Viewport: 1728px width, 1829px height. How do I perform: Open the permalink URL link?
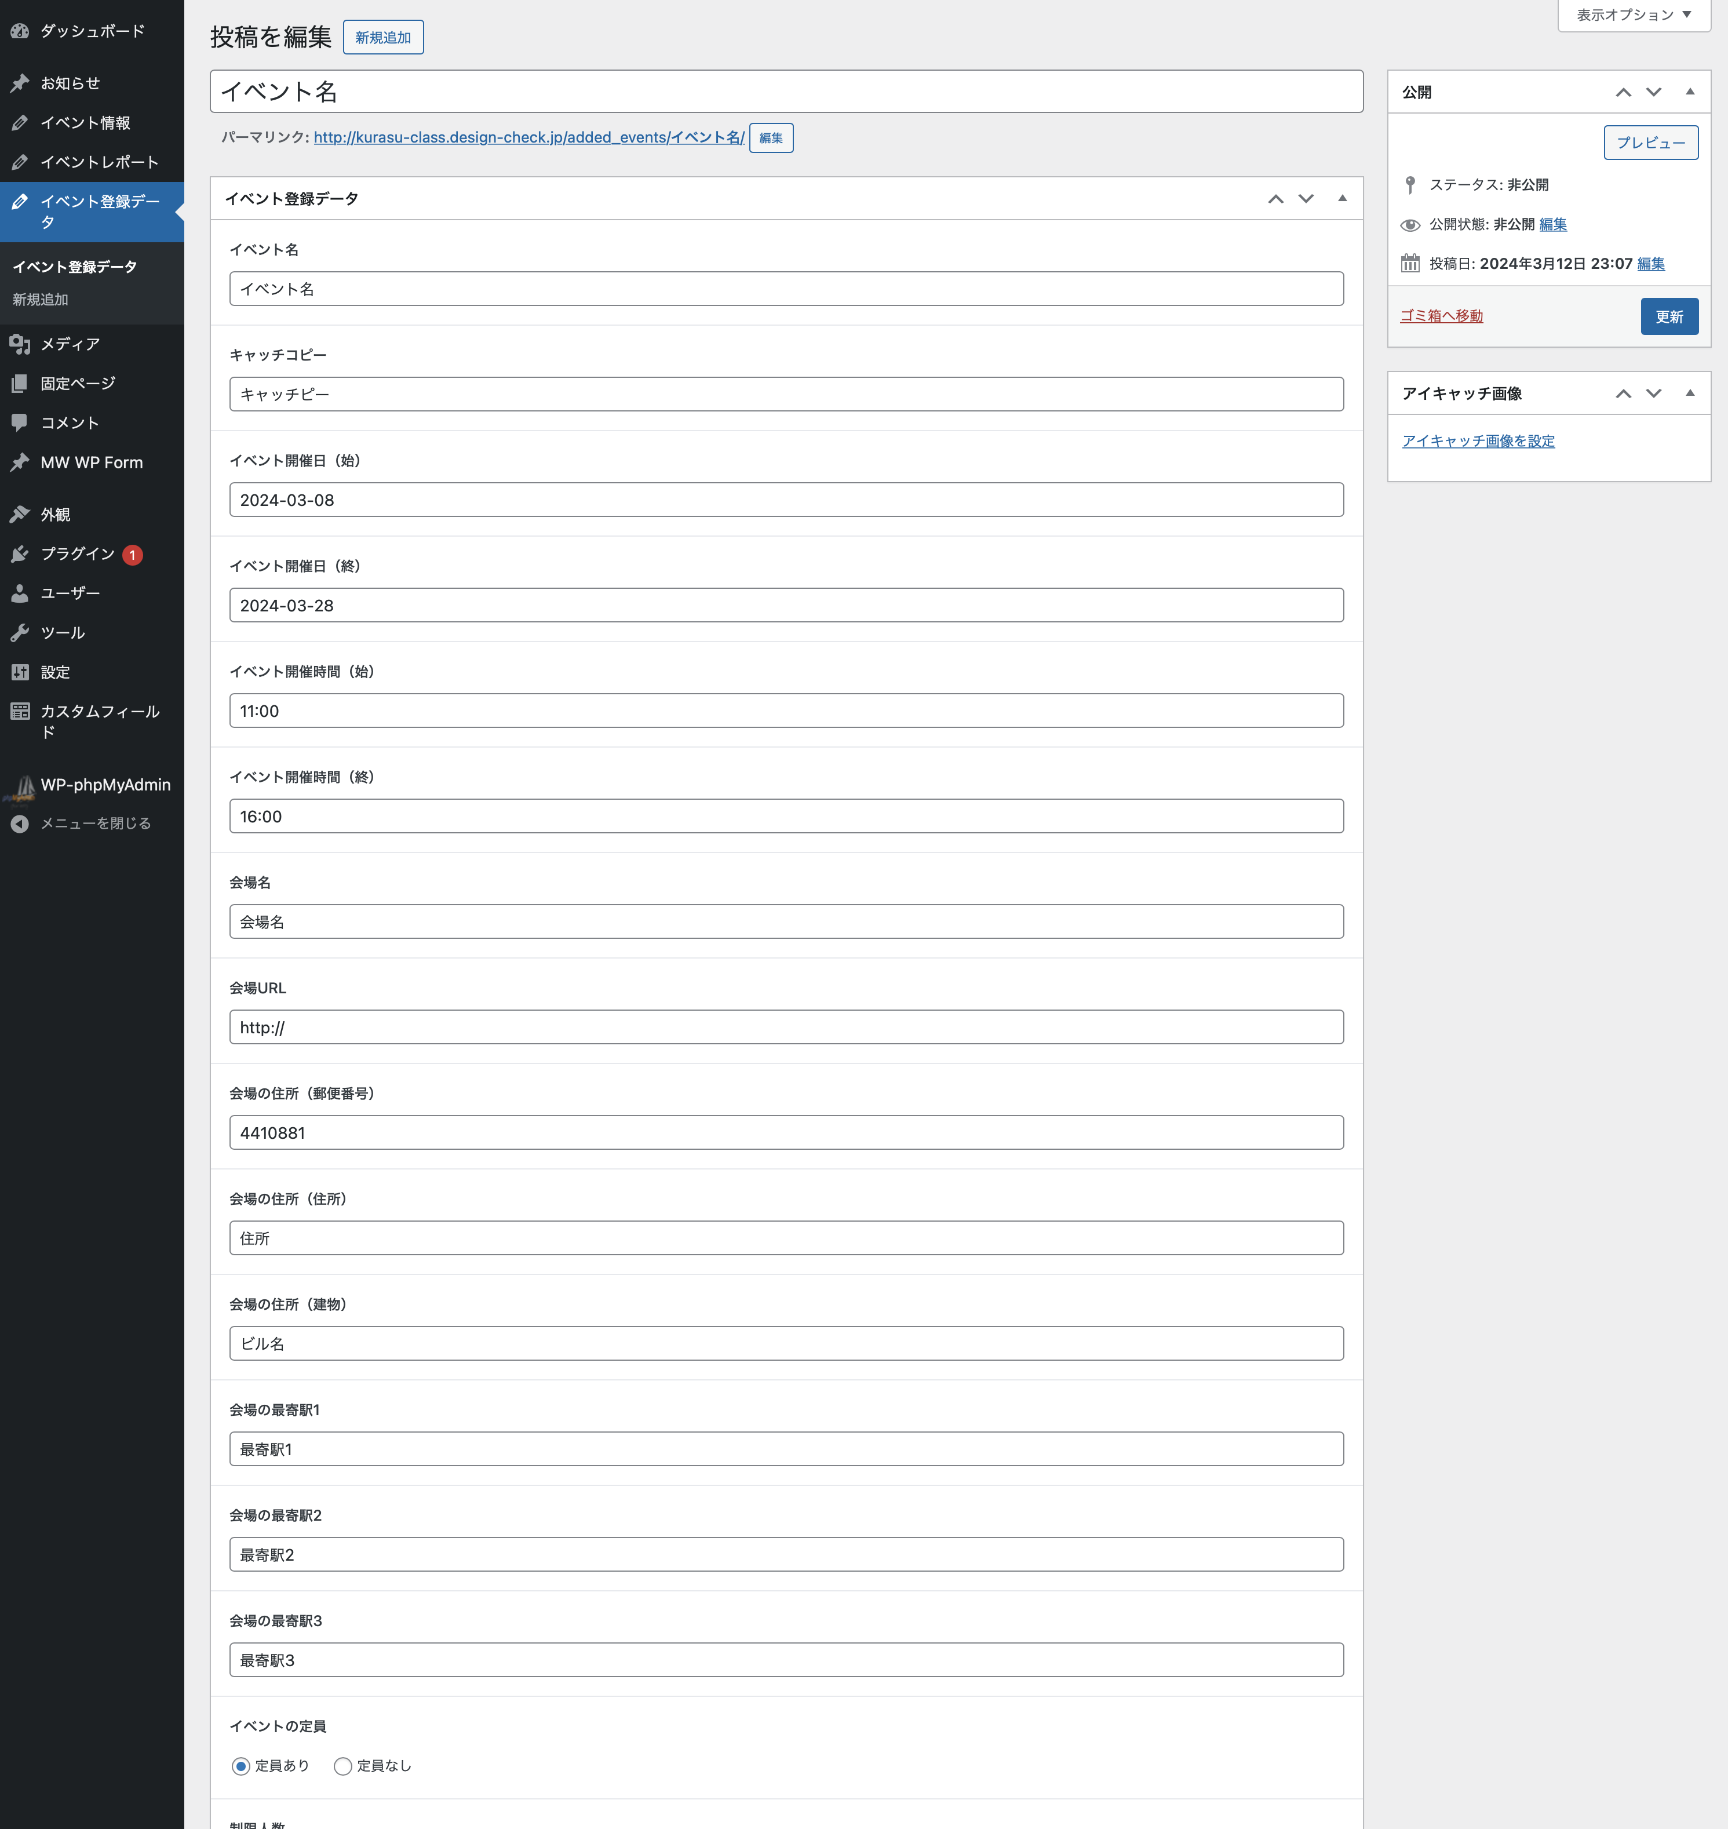[528, 137]
